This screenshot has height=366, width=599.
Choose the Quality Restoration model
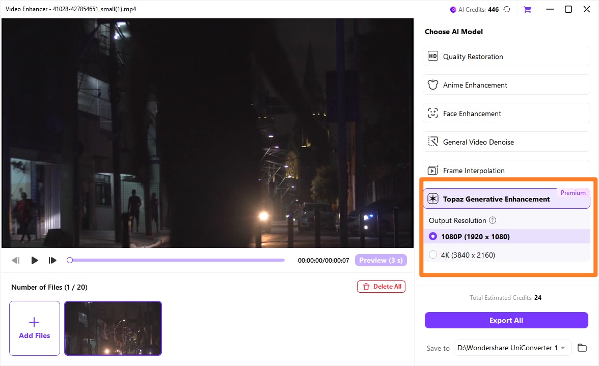[506, 56]
